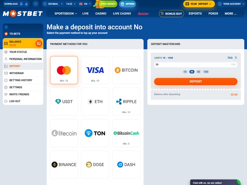Go to the Live Casino section
Image resolution: width=247 pixels, height=185 pixels.
click(122, 14)
